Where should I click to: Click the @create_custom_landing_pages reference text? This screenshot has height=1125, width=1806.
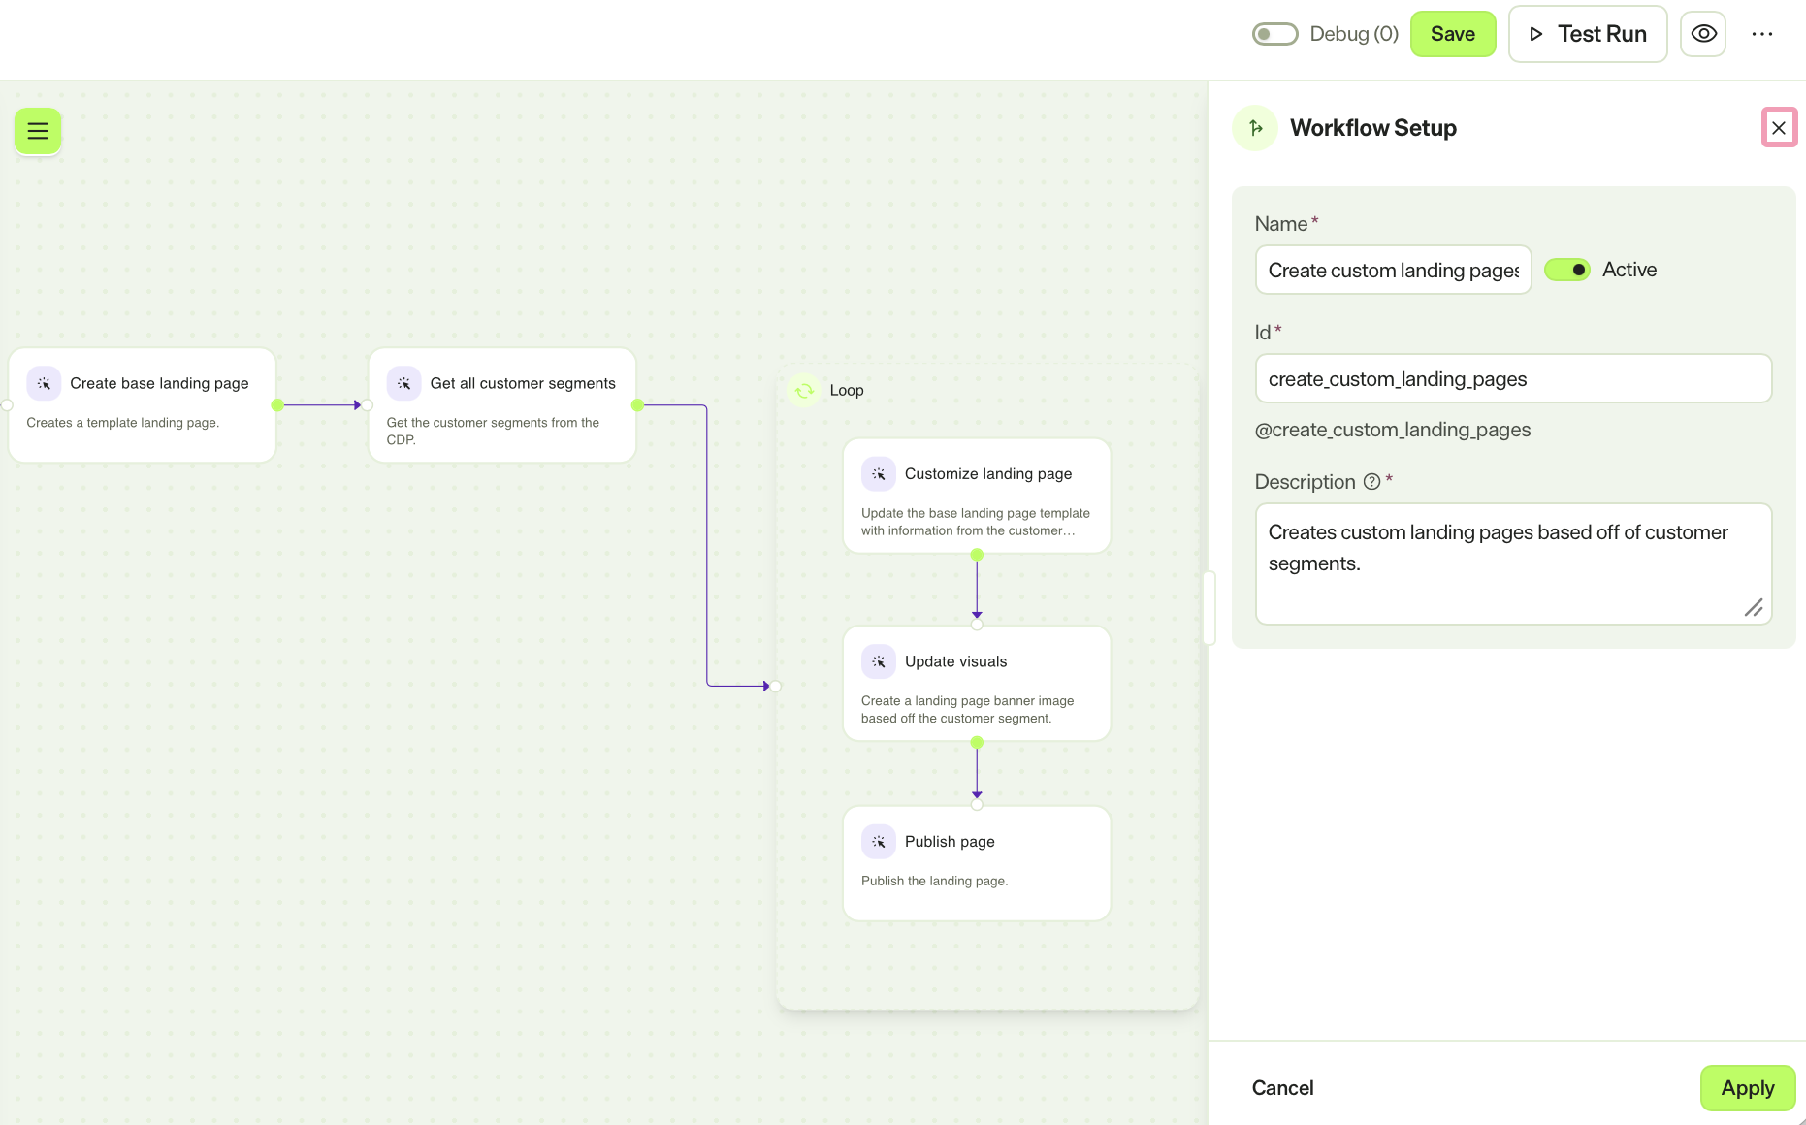coord(1392,430)
